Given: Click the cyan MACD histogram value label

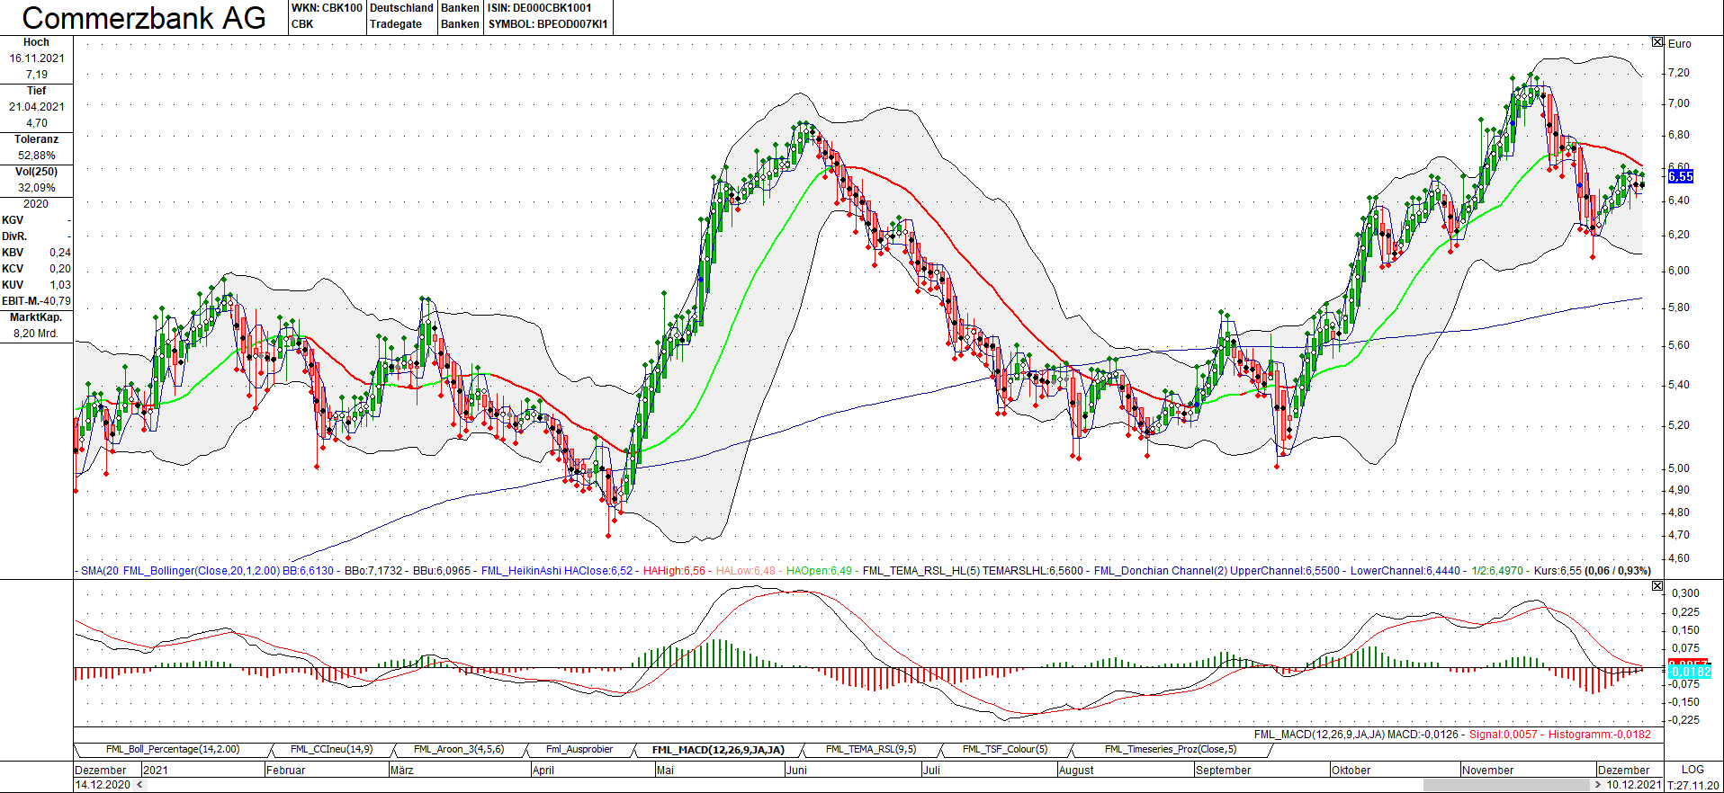Looking at the screenshot, I should pos(1690,672).
